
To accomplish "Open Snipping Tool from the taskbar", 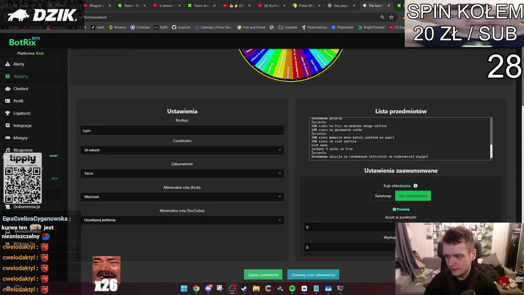I will click(x=220, y=288).
